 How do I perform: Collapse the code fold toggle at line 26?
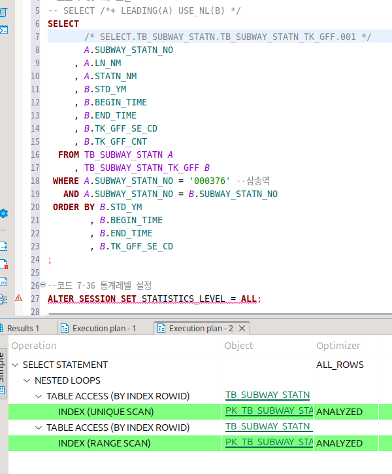point(43,285)
